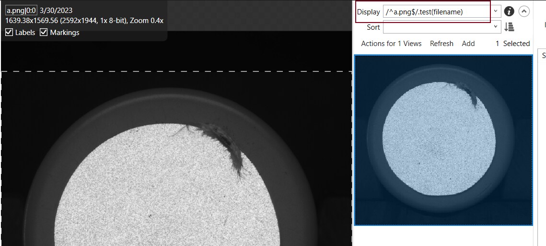The width and height of the screenshot is (546, 246).
Task: Select the a.png thumbnail in the list
Action: click(x=443, y=140)
